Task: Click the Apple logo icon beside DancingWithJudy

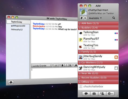Action: [116, 68]
